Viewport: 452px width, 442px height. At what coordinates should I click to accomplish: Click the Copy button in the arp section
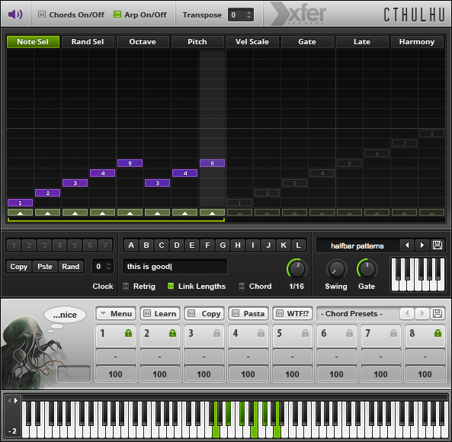pos(19,267)
